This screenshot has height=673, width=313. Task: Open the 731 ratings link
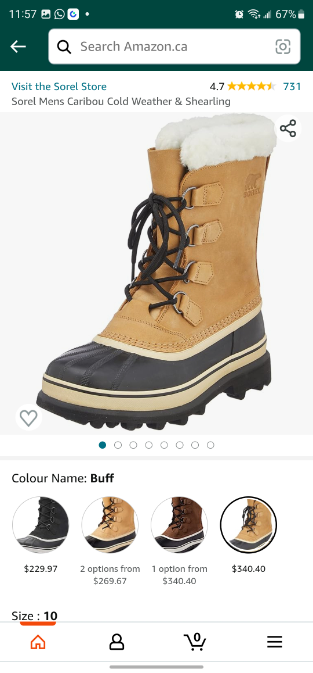coord(292,87)
